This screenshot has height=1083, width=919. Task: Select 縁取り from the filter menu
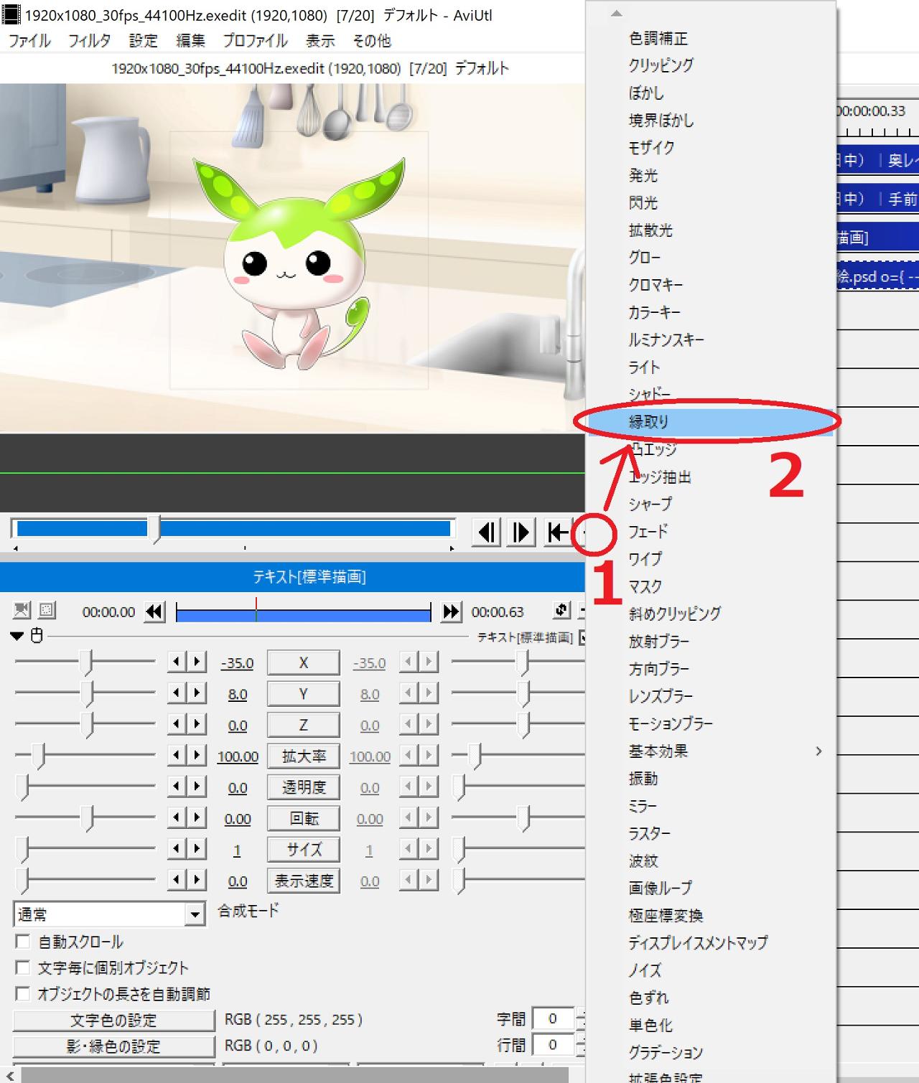tap(649, 422)
